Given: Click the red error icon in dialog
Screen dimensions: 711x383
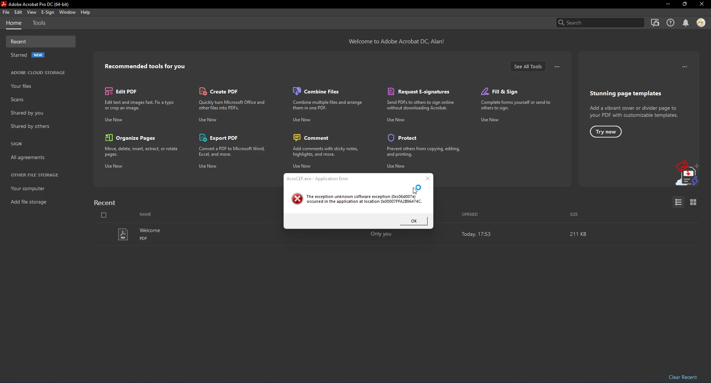Looking at the screenshot, I should (297, 199).
